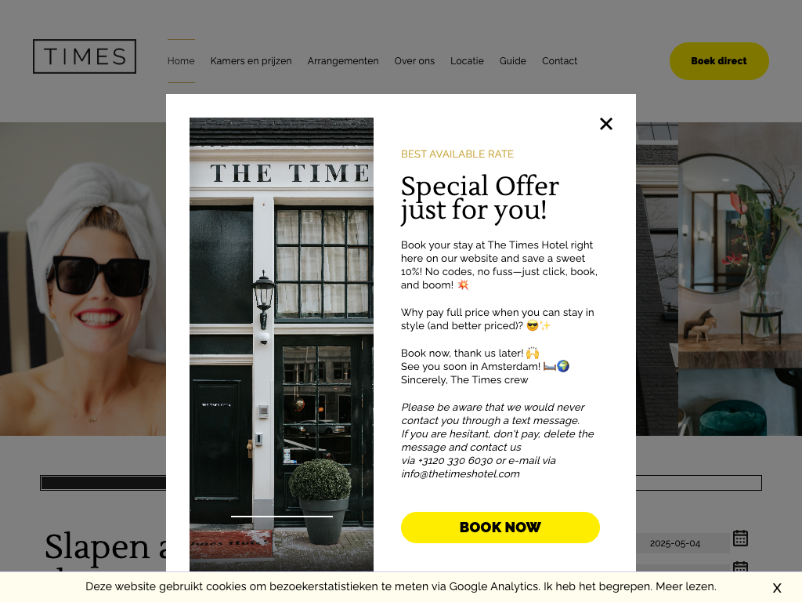This screenshot has width=802, height=602.
Task: Go to Arrangementen page
Action: coord(343,61)
